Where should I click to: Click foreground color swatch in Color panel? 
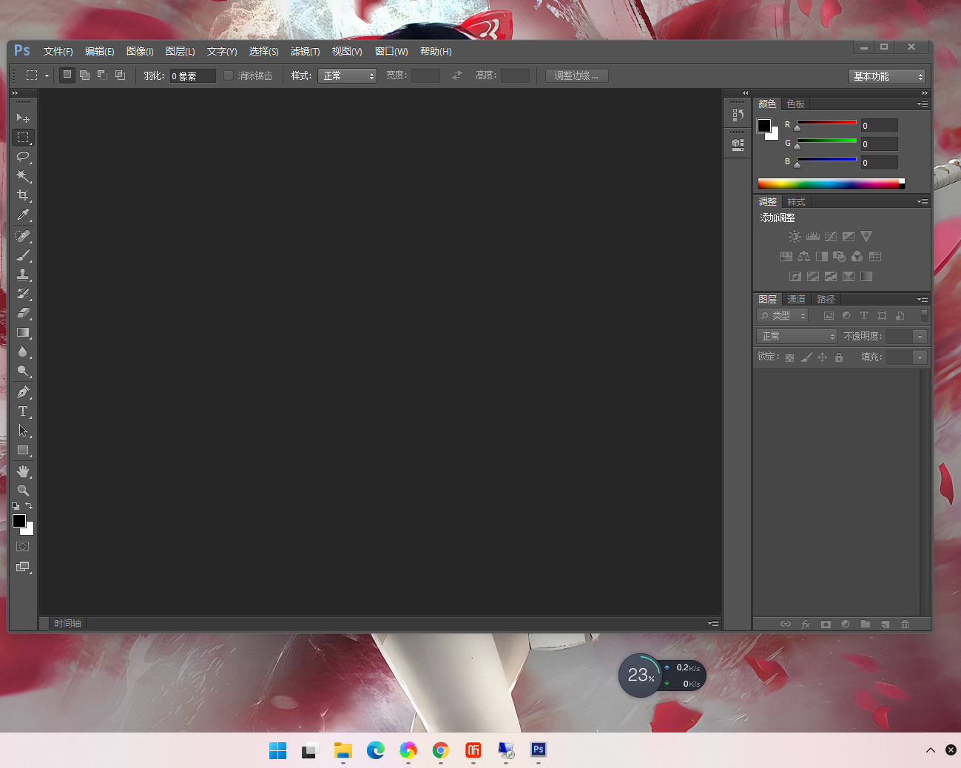(x=764, y=126)
